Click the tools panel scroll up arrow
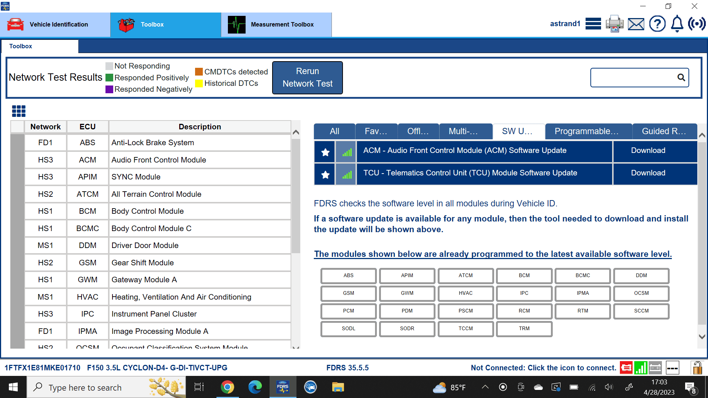The height and width of the screenshot is (398, 708). 702,135
